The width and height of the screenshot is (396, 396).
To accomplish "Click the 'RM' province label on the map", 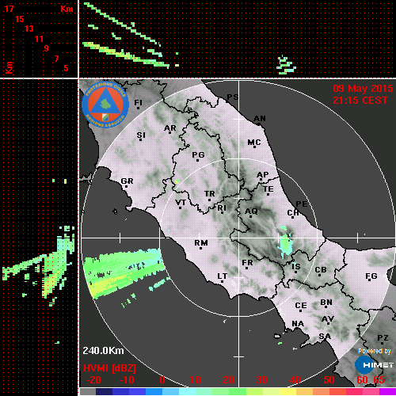I will tap(201, 243).
